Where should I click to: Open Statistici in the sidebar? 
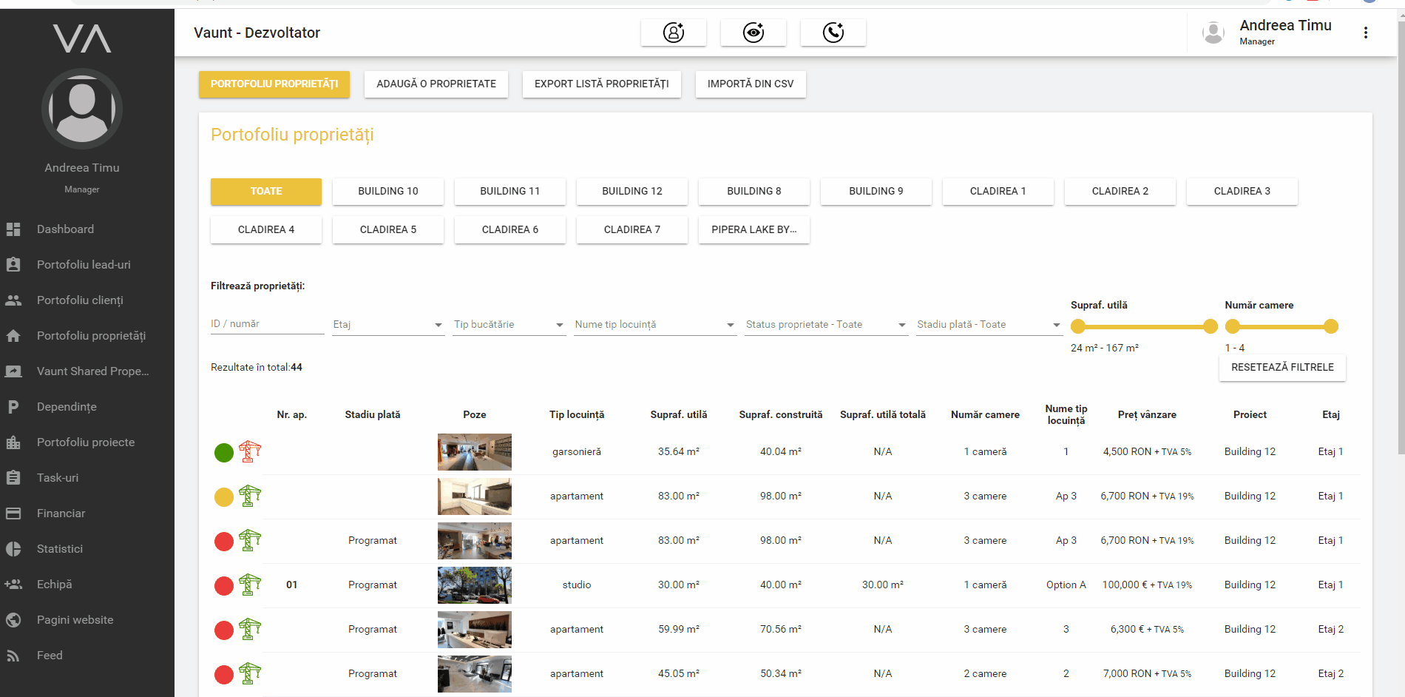(60, 549)
